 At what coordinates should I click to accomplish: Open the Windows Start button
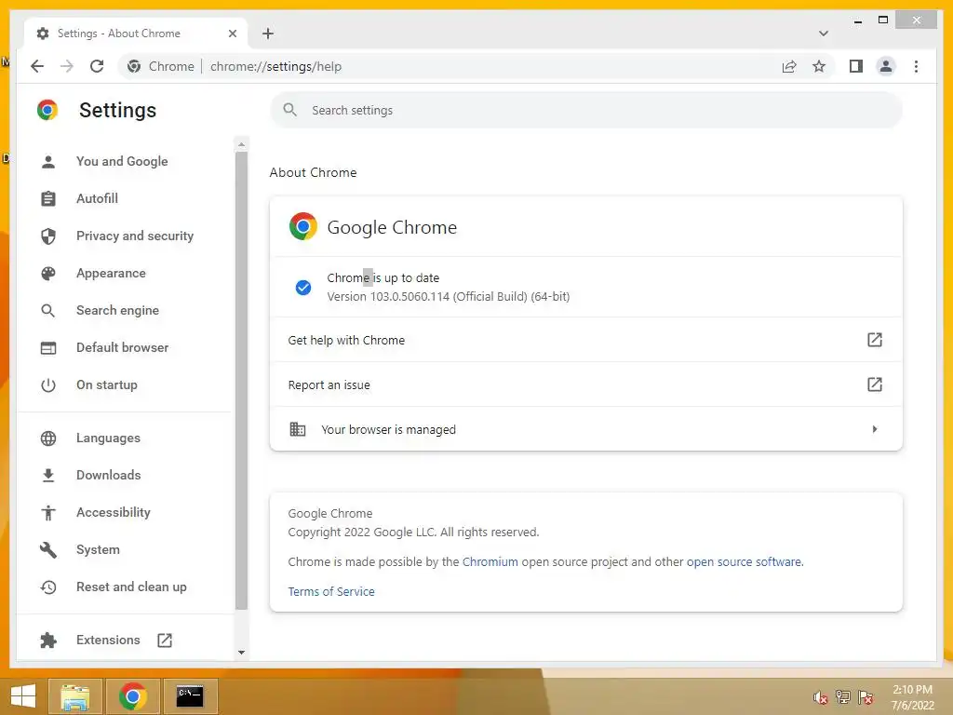(x=23, y=696)
